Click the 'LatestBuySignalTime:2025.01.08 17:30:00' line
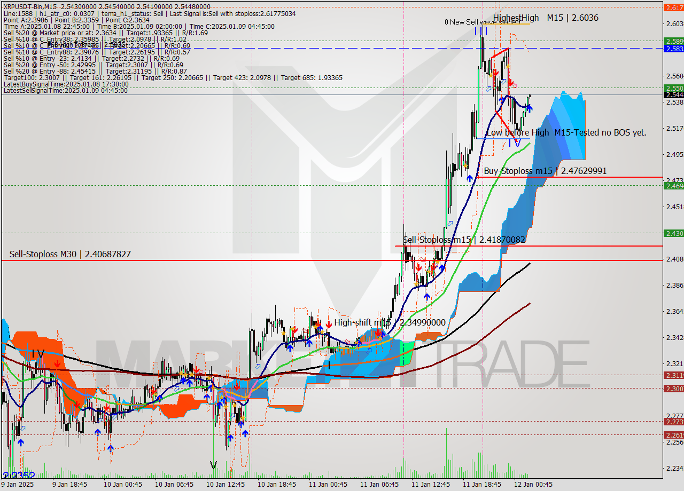 66,84
